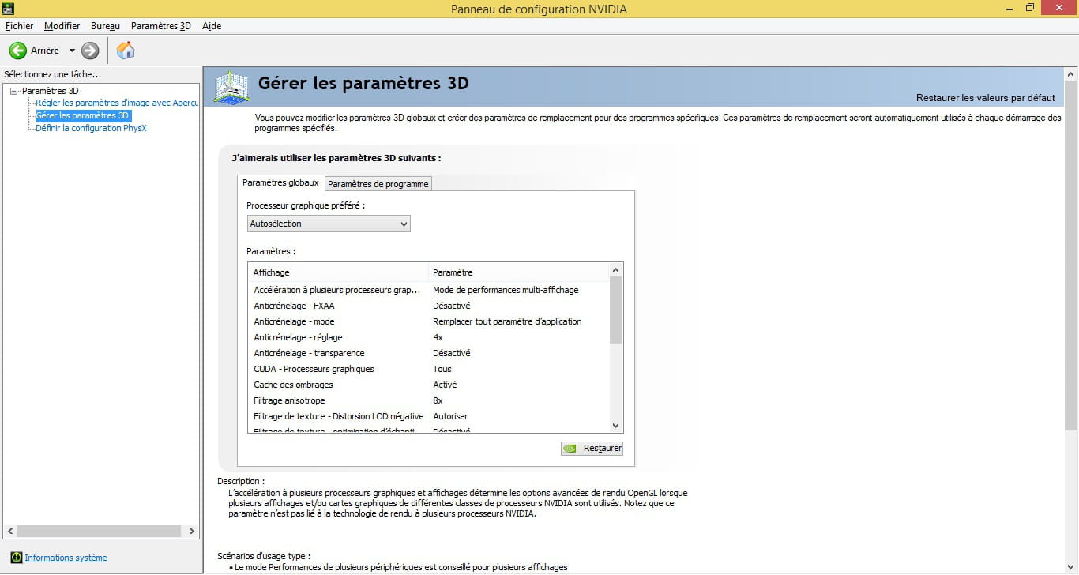Select Régler les paramètres d'image avec Aperçu

pyautogui.click(x=117, y=103)
